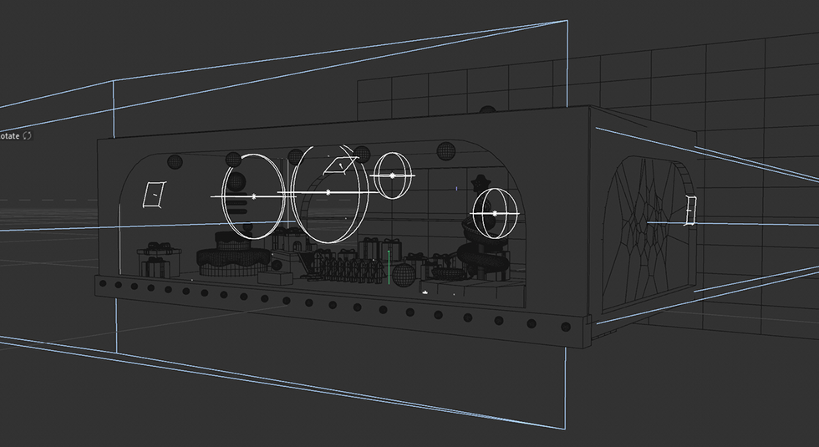Click the green vertical axis handle
This screenshot has height=447, width=819.
(389, 267)
